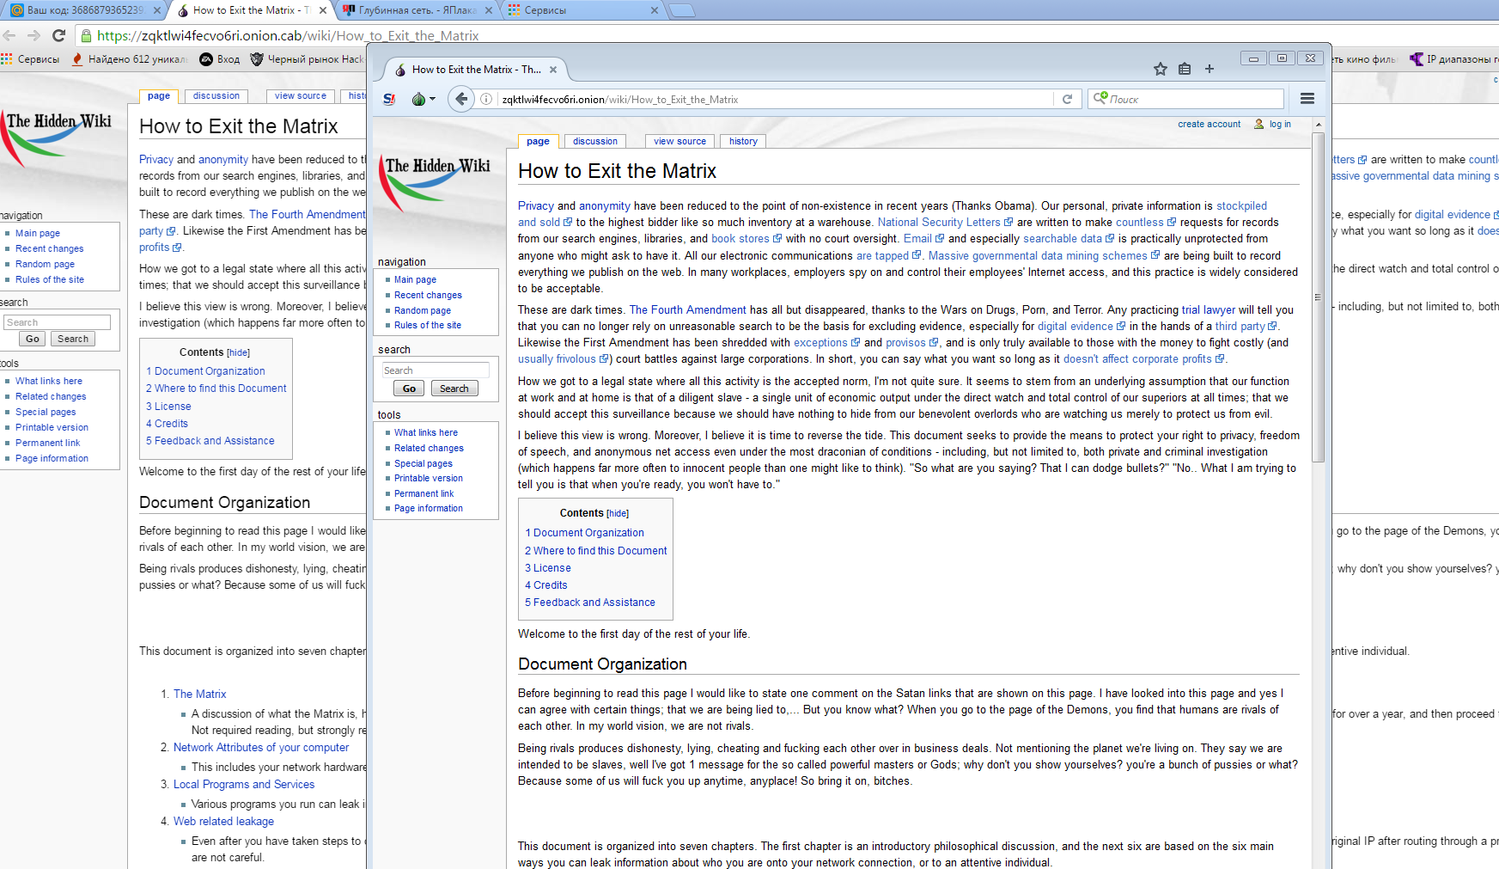Close Chrome tab 'Глубинная сеть'
This screenshot has width=1499, height=869.
click(x=489, y=10)
